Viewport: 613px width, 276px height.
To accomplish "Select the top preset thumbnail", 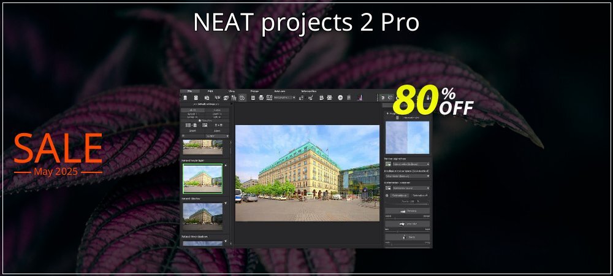I will pyautogui.click(x=202, y=147).
